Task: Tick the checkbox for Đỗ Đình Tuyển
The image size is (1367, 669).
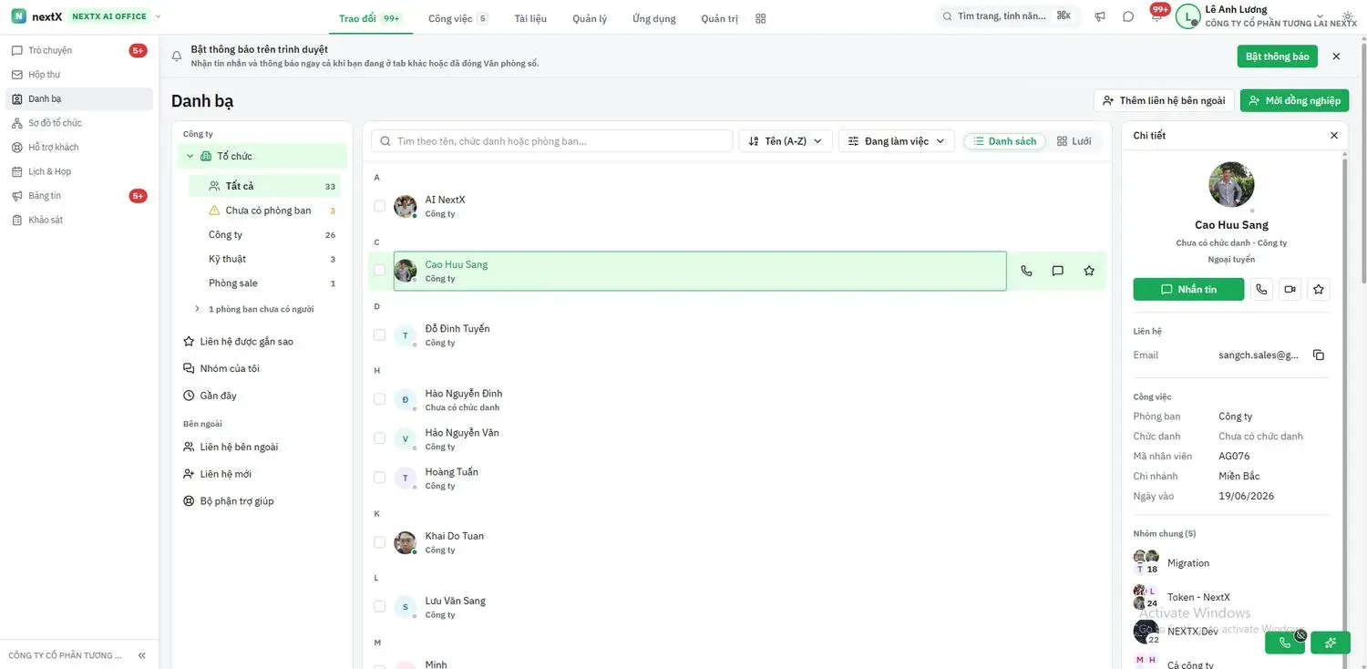Action: [x=380, y=335]
